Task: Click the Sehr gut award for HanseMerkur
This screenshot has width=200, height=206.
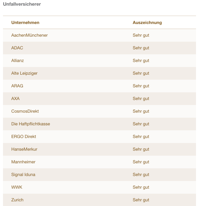Action: coord(141,149)
